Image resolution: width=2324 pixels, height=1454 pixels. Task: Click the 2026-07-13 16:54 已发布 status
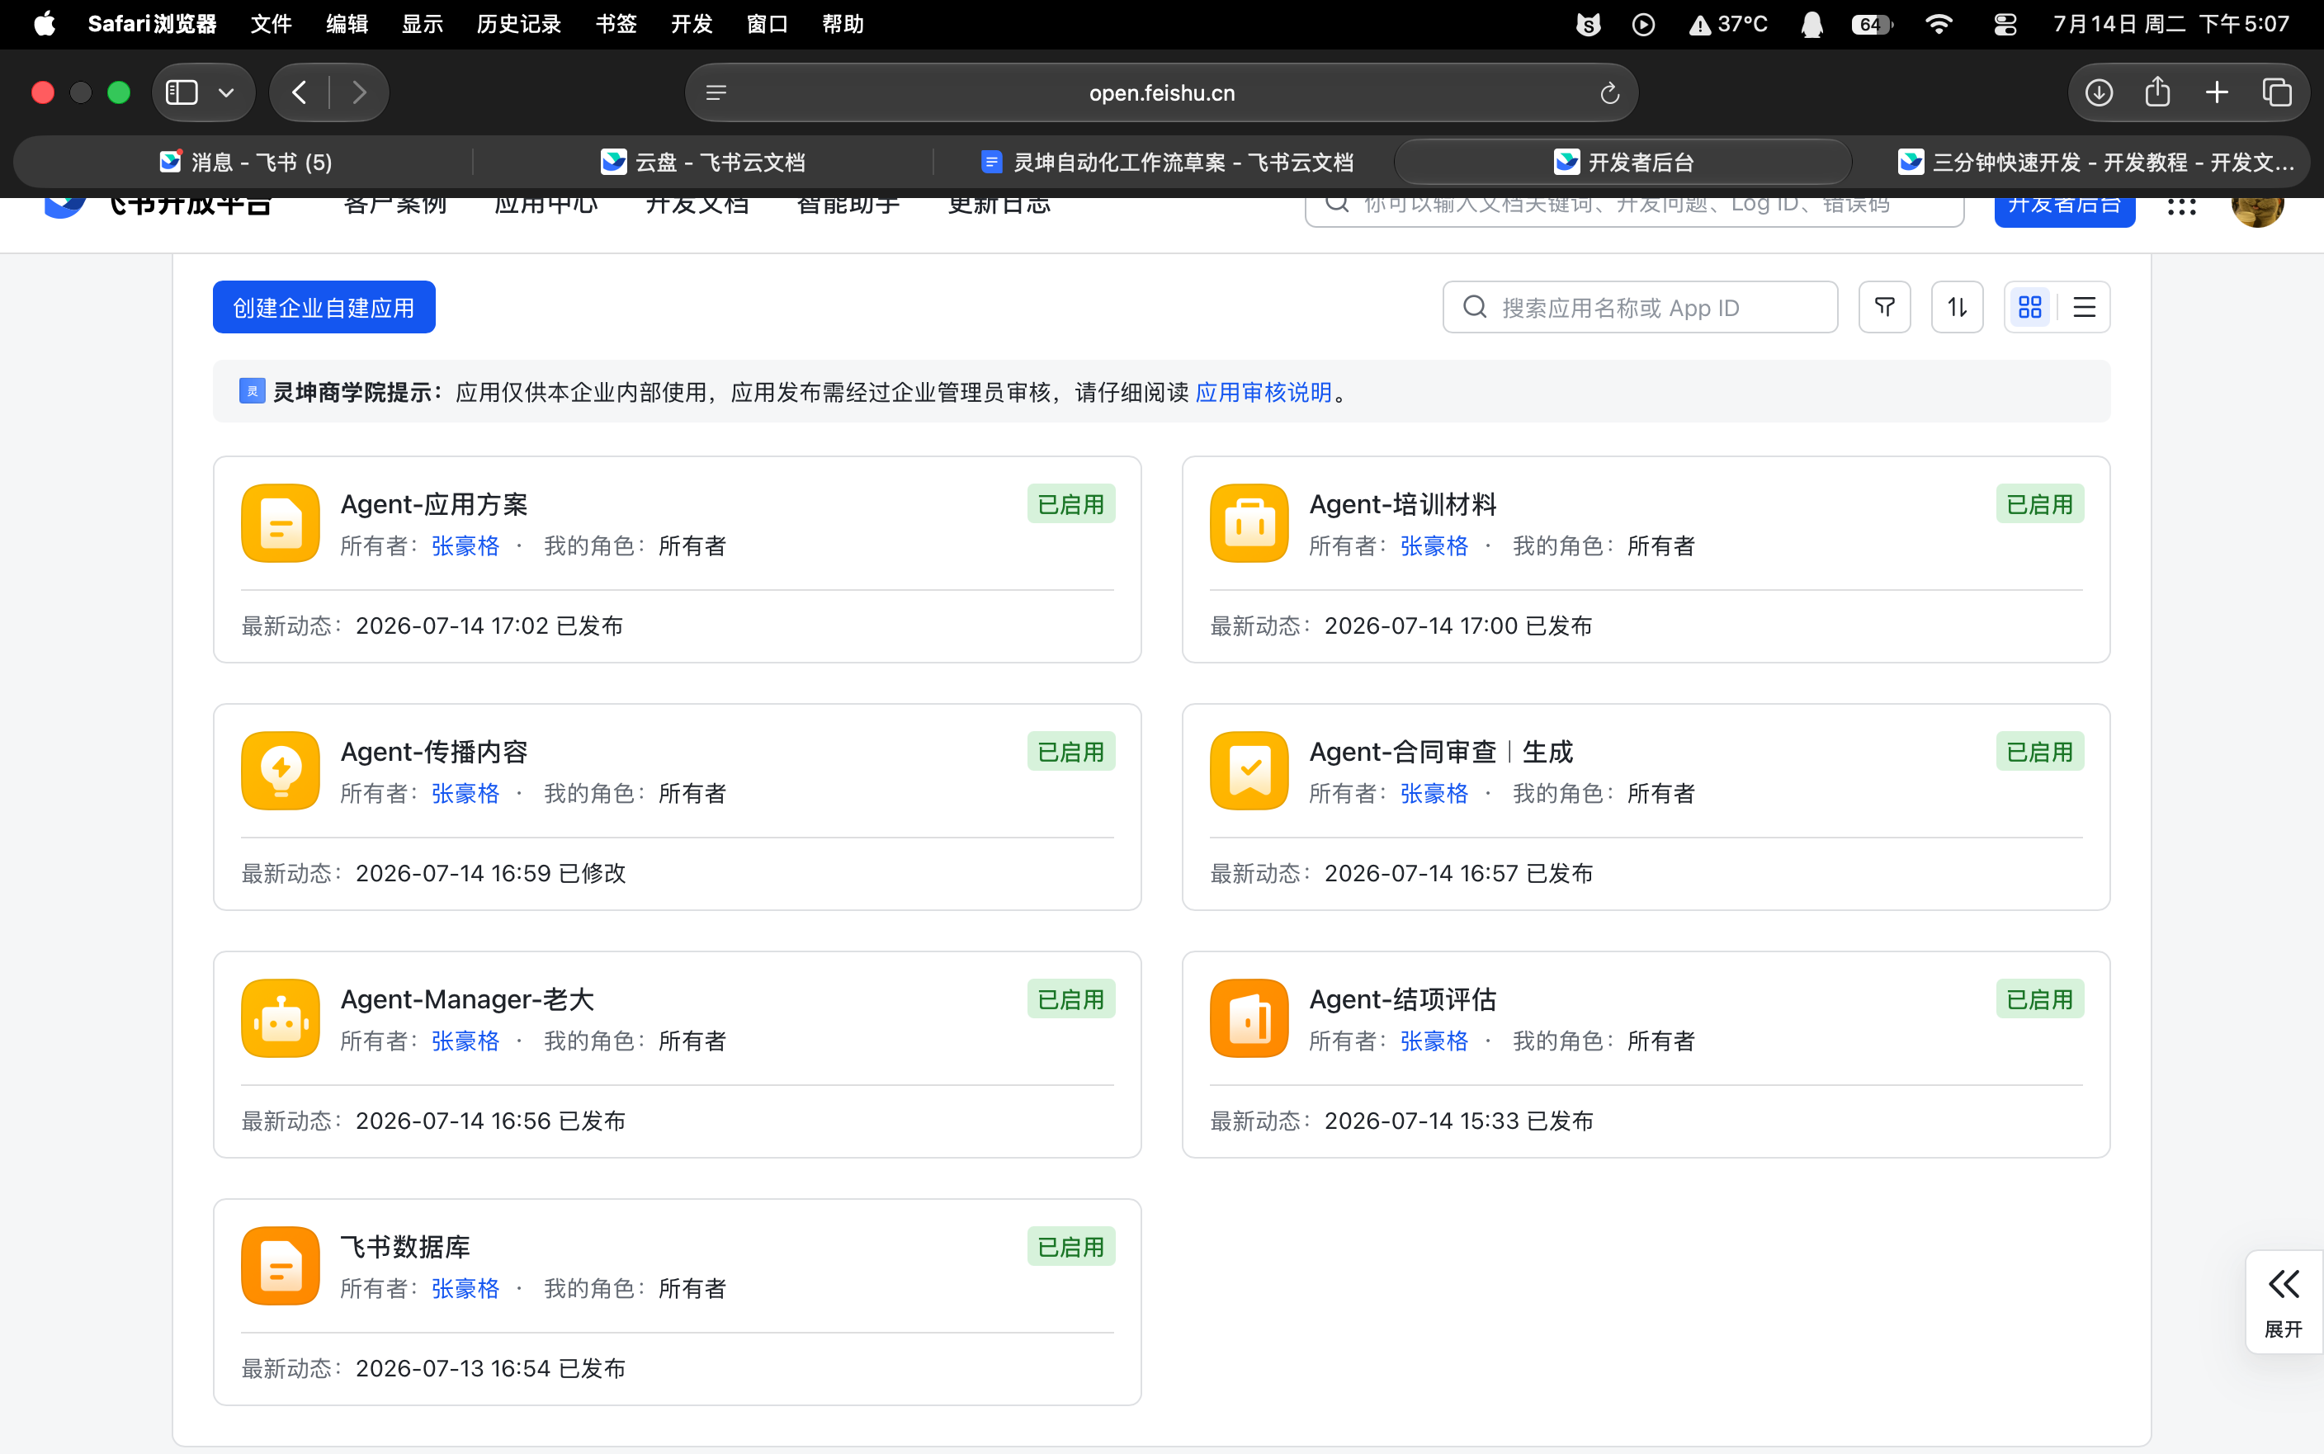(x=490, y=1367)
